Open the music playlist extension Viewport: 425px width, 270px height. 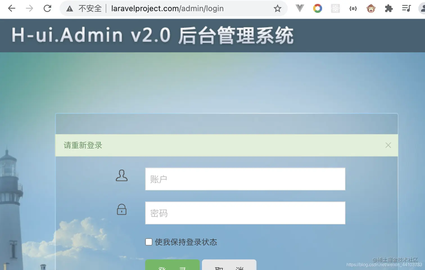[406, 8]
